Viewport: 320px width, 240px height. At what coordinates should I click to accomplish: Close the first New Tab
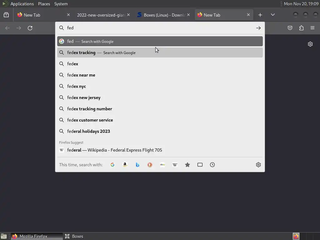tap(68, 15)
